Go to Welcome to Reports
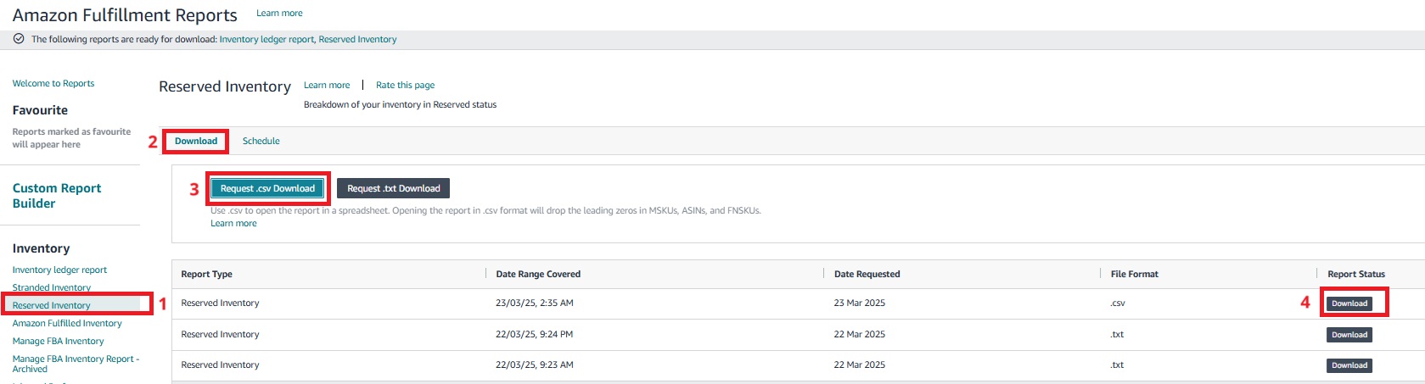Image resolution: width=1425 pixels, height=384 pixels. pyautogui.click(x=53, y=84)
